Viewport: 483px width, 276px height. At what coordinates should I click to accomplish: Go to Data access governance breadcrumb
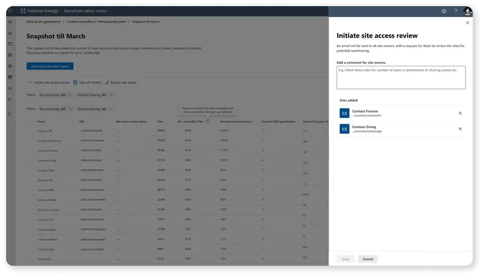click(43, 22)
